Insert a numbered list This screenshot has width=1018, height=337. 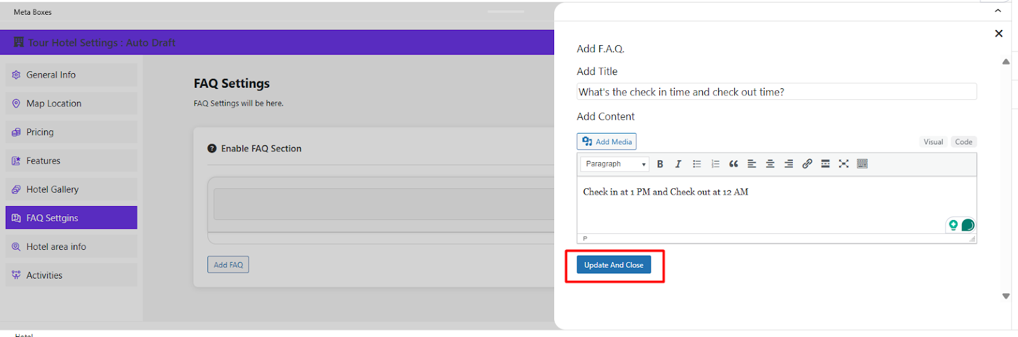click(x=715, y=164)
